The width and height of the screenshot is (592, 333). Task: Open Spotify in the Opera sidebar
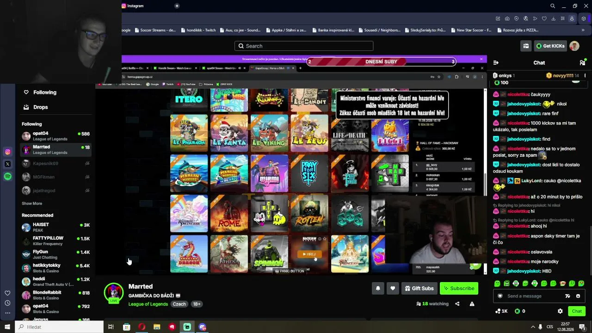click(7, 176)
